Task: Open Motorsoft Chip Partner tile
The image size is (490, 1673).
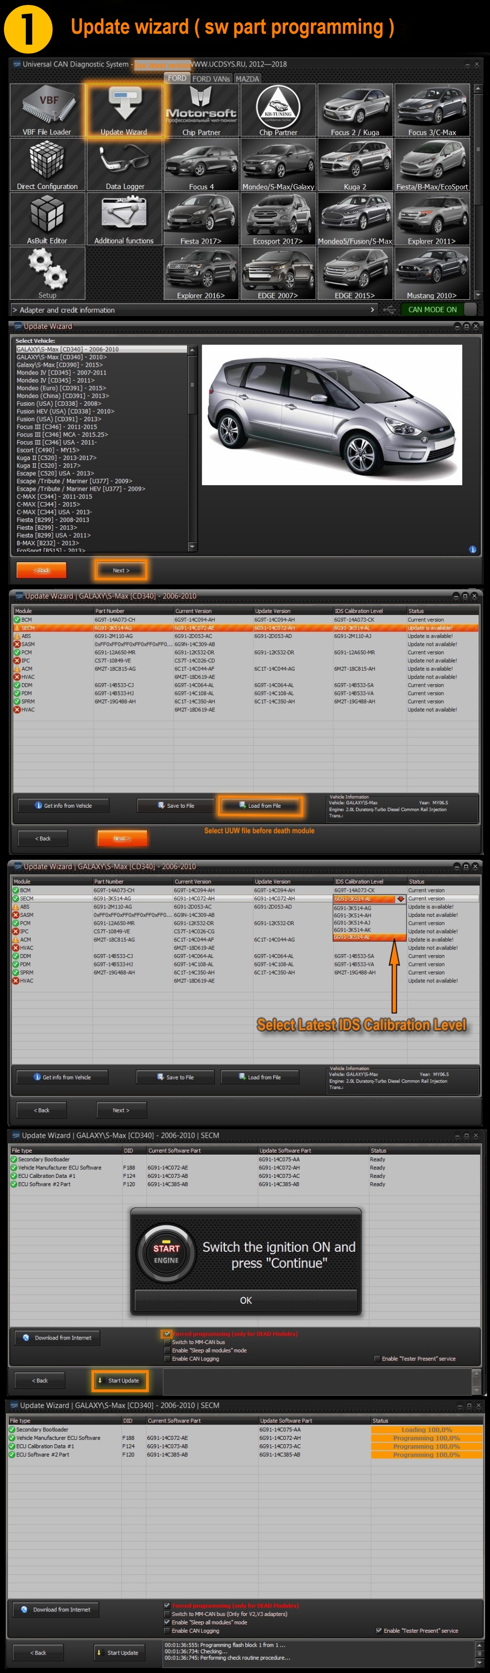Action: coord(201,110)
